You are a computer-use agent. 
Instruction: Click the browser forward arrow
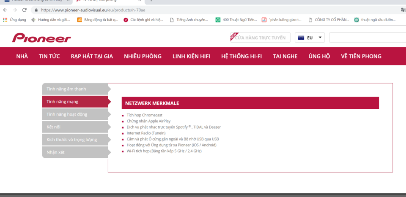15,10
